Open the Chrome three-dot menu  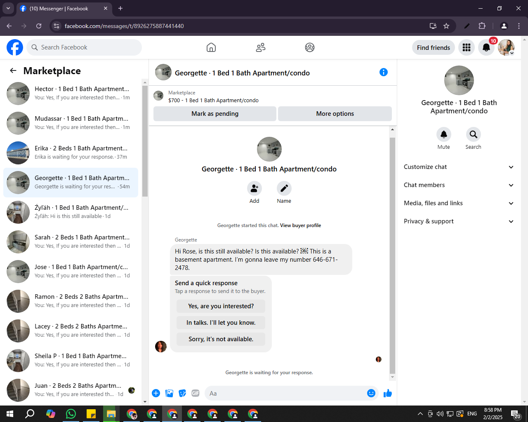pos(519,26)
